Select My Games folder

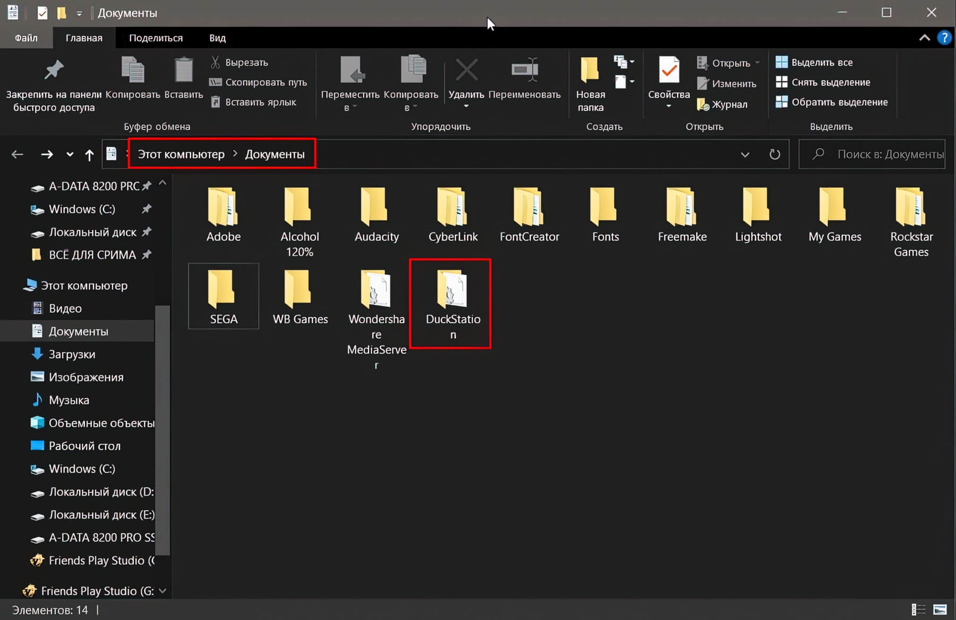[834, 215]
